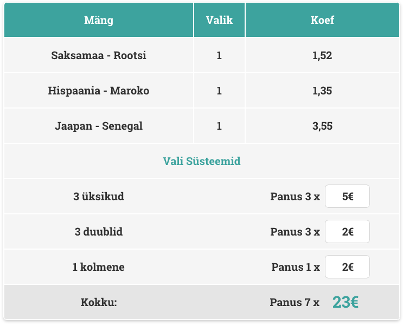Click the 1,52 coefficient value

point(322,55)
